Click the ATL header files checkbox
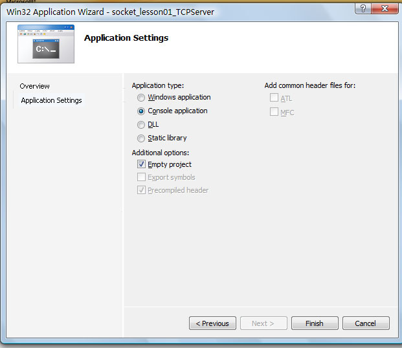Viewport: 402px width, 348px height. coord(274,98)
